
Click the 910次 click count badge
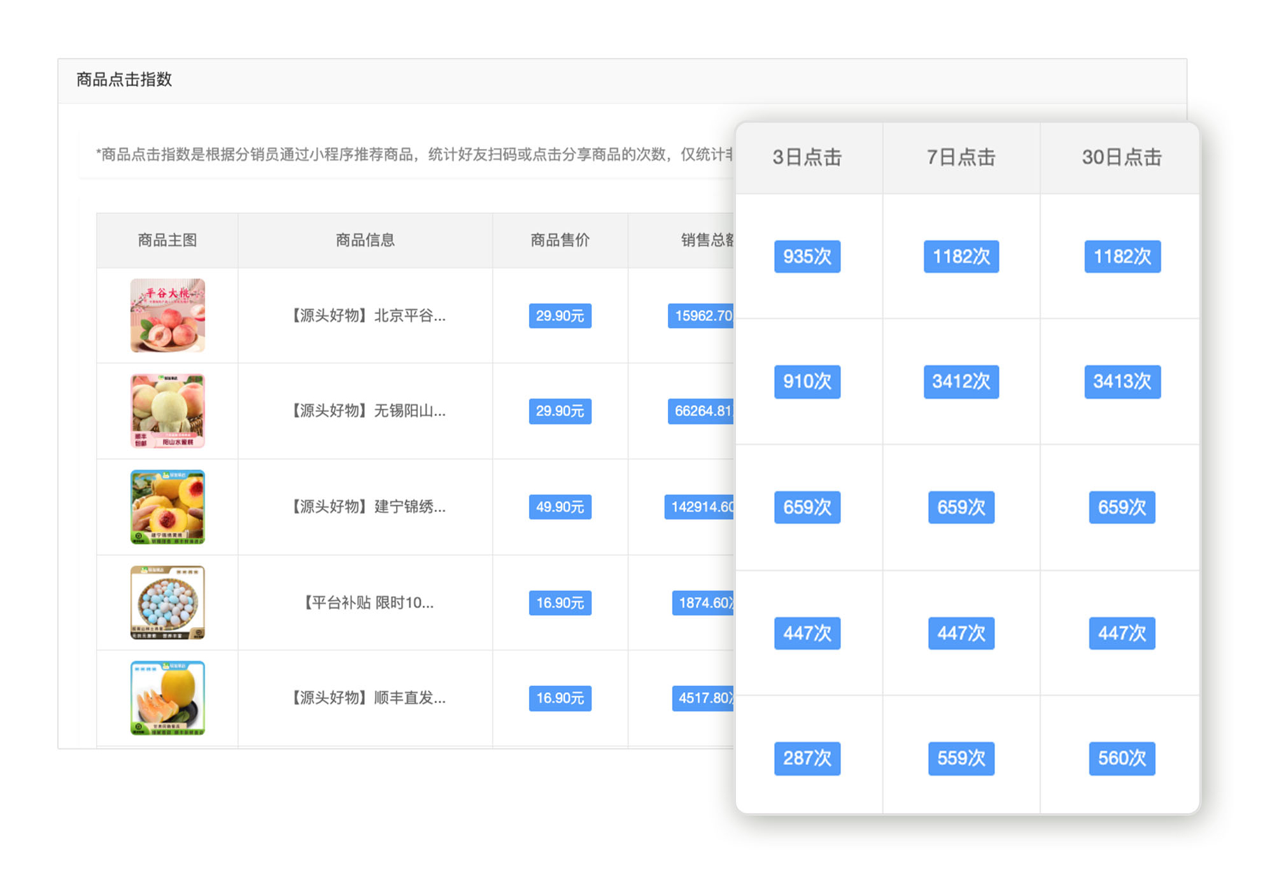coord(807,381)
